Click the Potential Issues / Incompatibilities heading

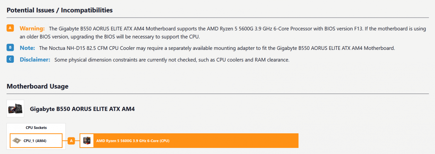pyautogui.click(x=59, y=10)
